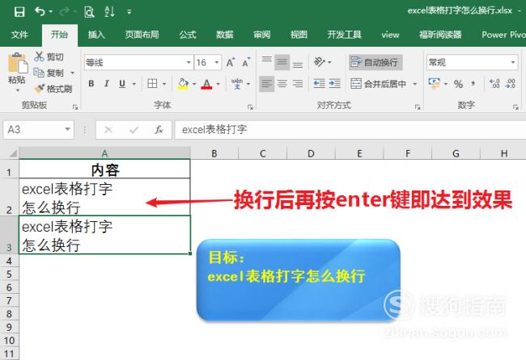Image resolution: width=526 pixels, height=360 pixels.
Task: Click the decrease font size icon
Action: [246, 62]
